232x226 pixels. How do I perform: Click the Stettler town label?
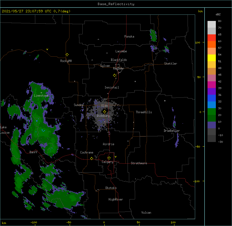(x=170, y=64)
